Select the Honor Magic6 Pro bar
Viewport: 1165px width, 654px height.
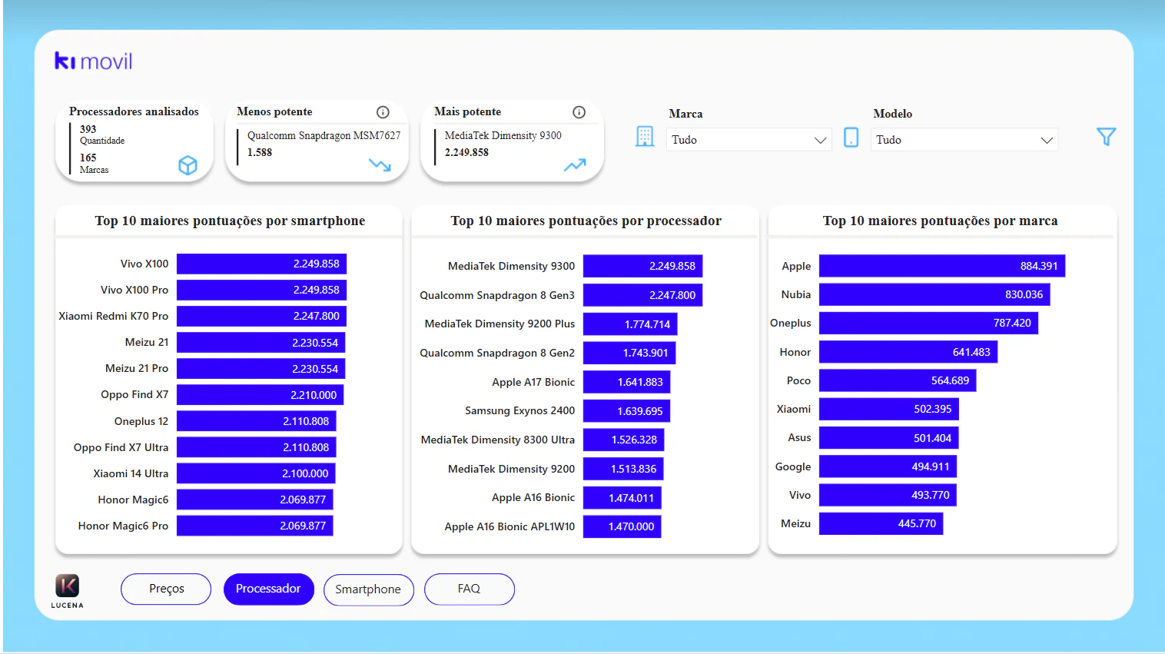coord(255,526)
